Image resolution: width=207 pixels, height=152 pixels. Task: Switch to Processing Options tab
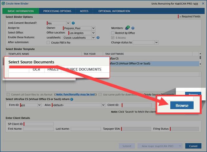click(57, 11)
